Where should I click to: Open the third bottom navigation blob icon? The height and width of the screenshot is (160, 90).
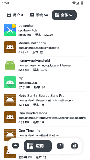point(60,146)
